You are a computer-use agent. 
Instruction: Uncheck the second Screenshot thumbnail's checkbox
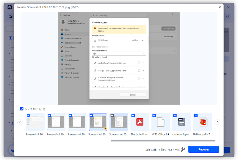tap(49, 115)
